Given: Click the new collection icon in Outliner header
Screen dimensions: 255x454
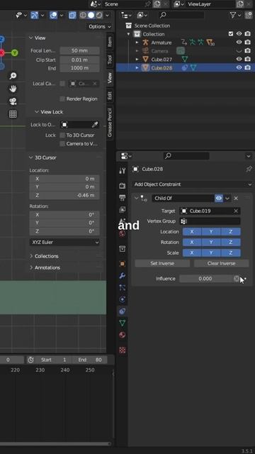Looking at the screenshot, I should click(x=249, y=15).
